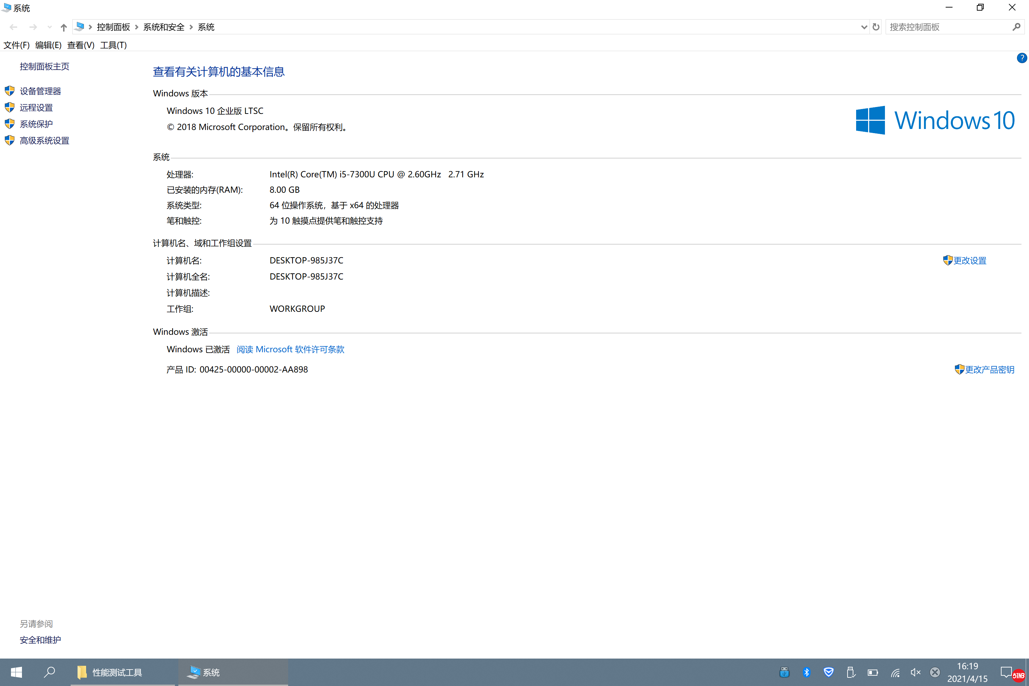Open 设备管理器 link

[40, 91]
